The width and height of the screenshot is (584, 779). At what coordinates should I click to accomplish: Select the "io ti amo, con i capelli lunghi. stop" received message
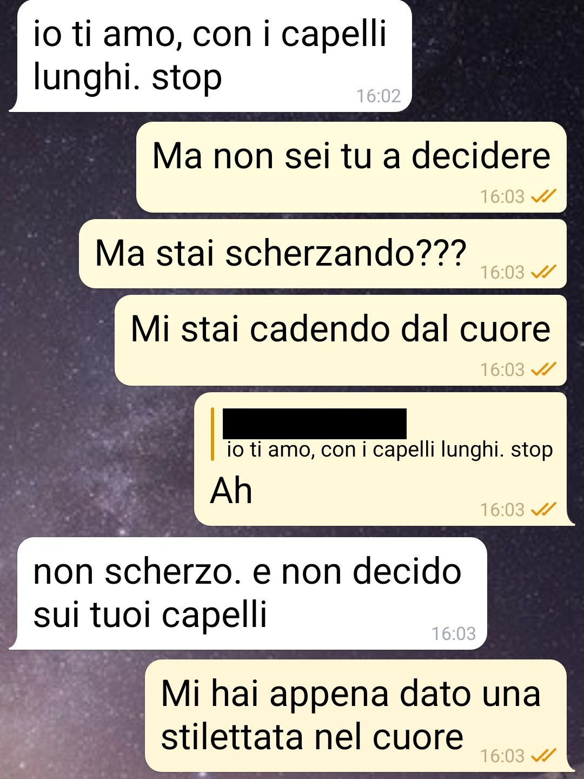[x=211, y=56]
